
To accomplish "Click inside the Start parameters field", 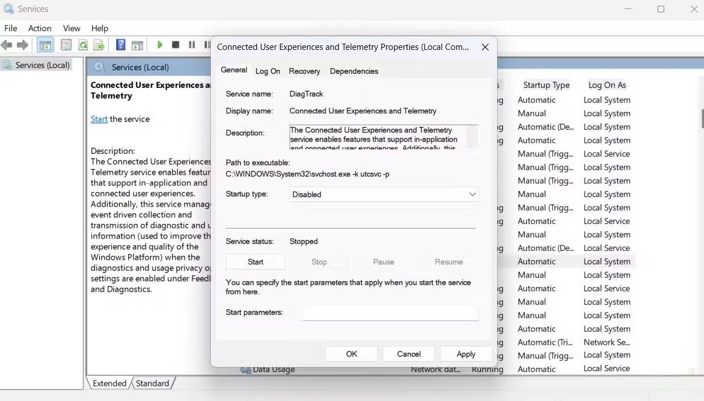I will tap(390, 313).
